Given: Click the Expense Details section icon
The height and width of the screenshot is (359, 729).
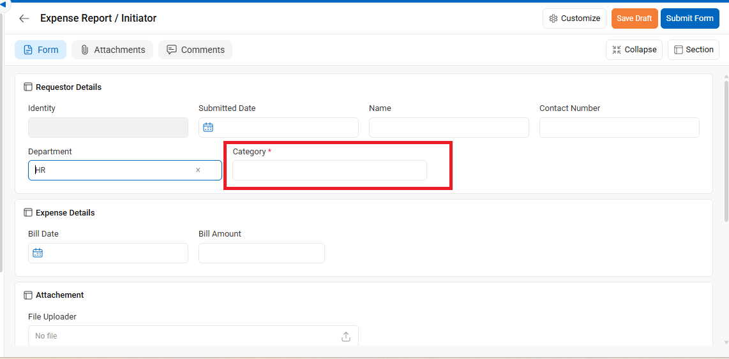Looking at the screenshot, I should tap(28, 213).
